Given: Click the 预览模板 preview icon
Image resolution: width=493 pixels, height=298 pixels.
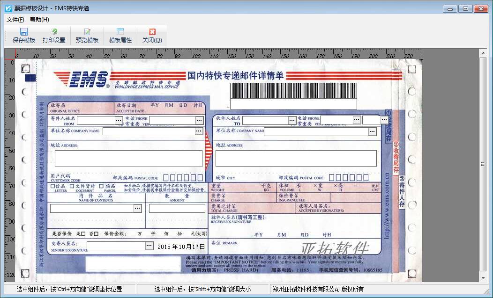Looking at the screenshot, I should [87, 32].
